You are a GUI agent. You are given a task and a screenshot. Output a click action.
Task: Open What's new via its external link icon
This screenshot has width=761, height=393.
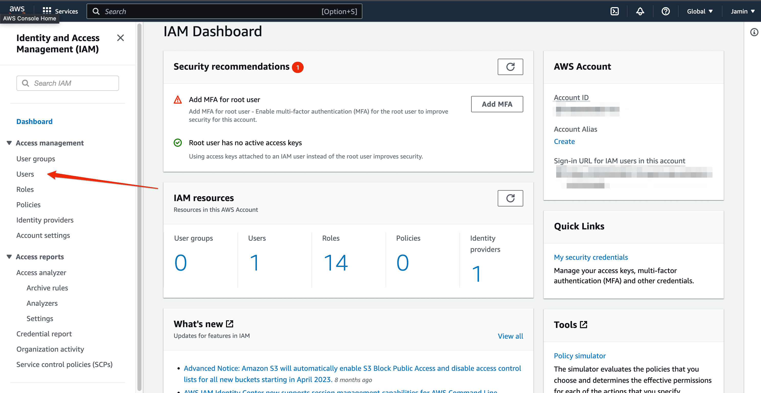tap(230, 324)
